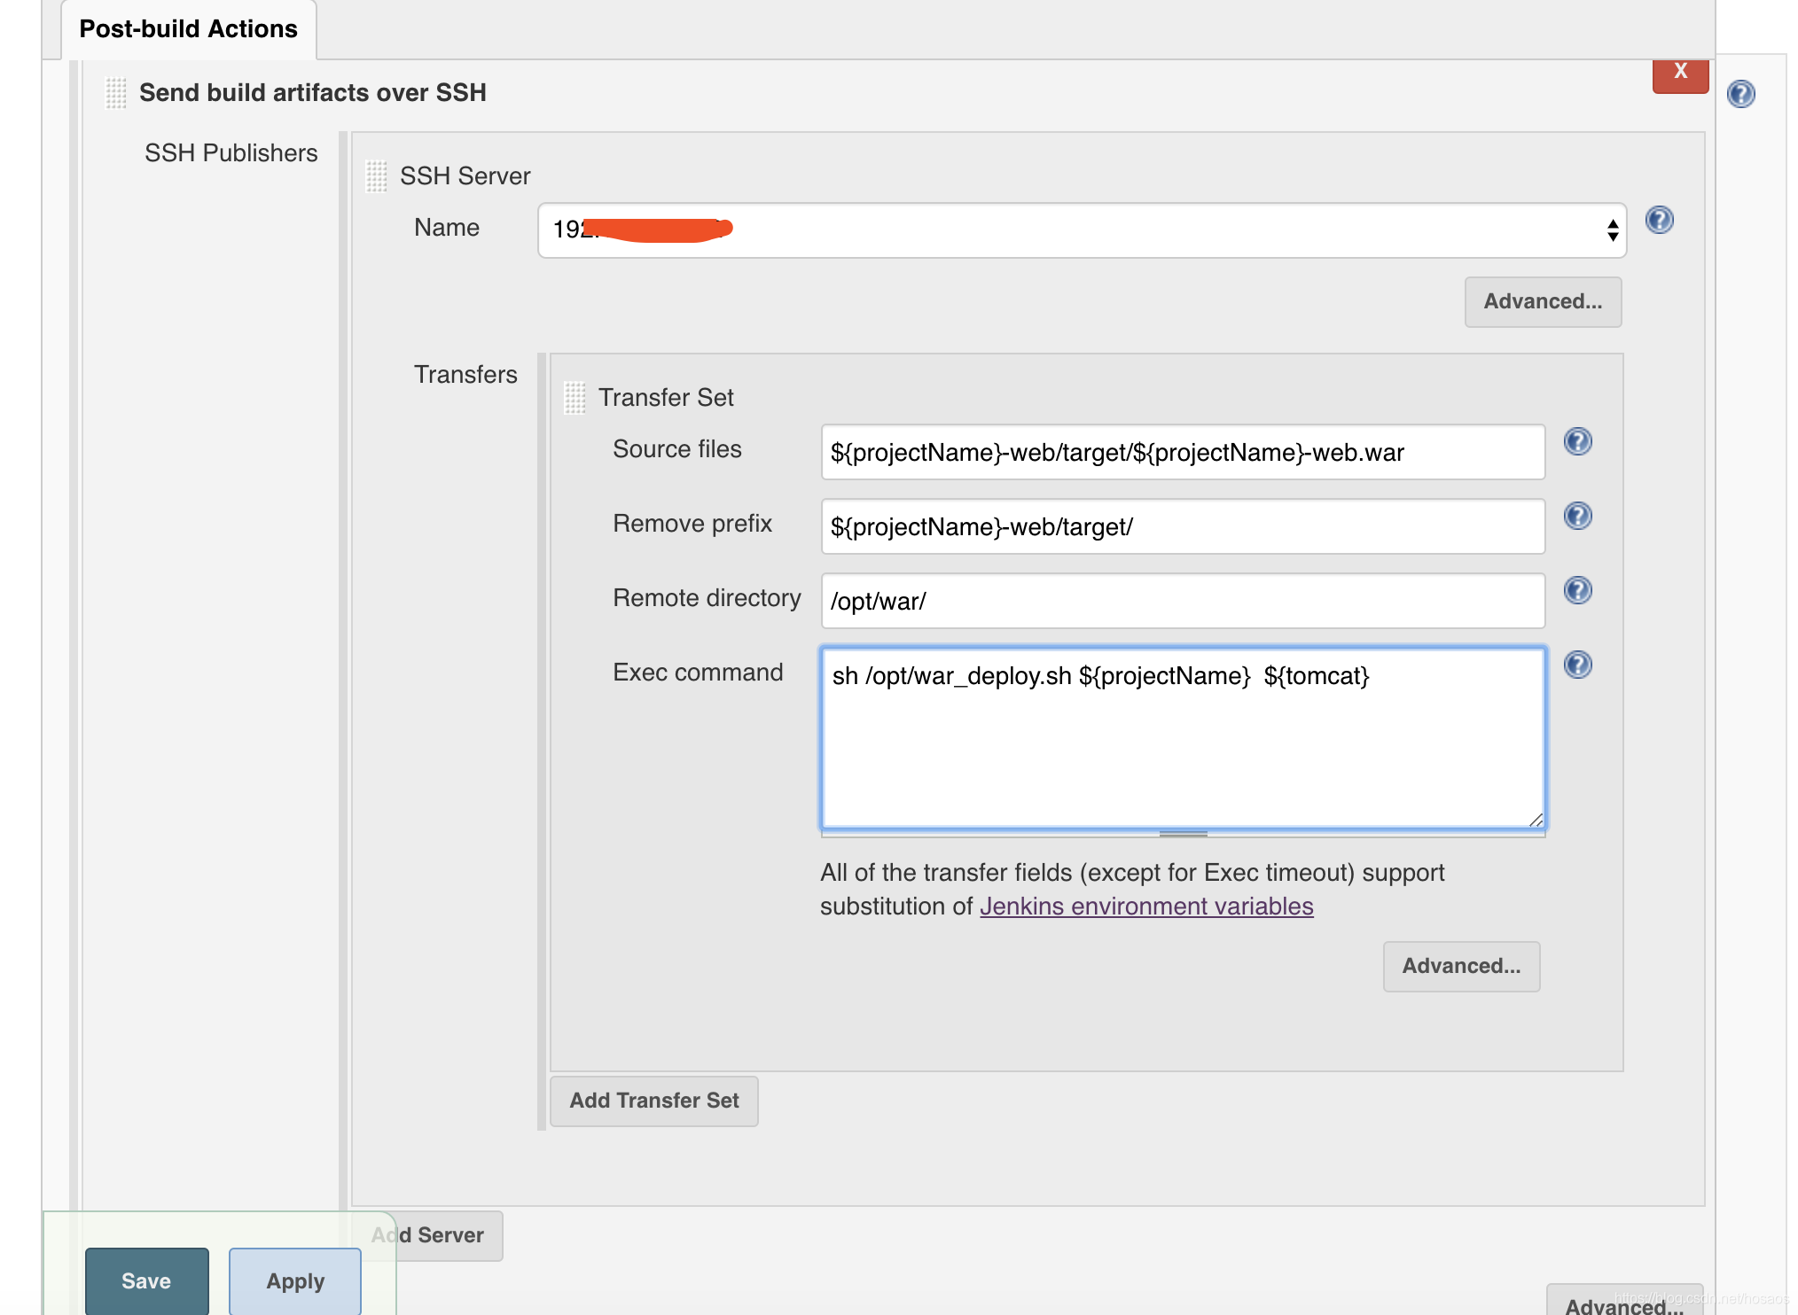
Task: Focus the Exec command text area
Action: coord(1183,738)
